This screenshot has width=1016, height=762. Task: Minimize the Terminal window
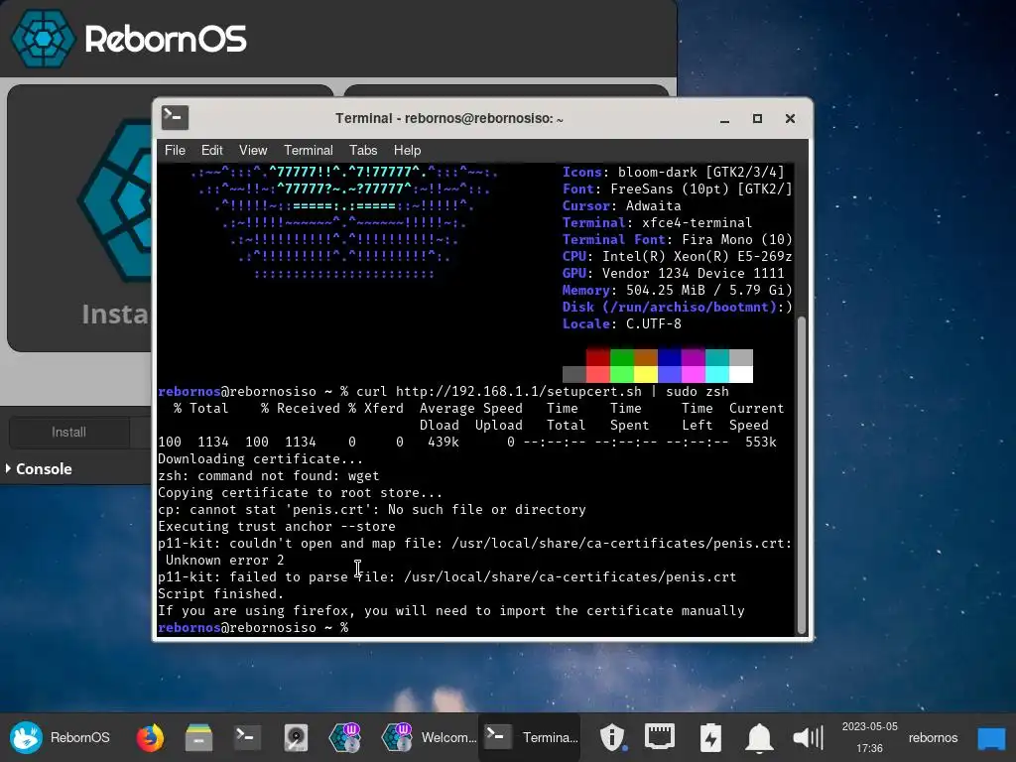point(724,119)
